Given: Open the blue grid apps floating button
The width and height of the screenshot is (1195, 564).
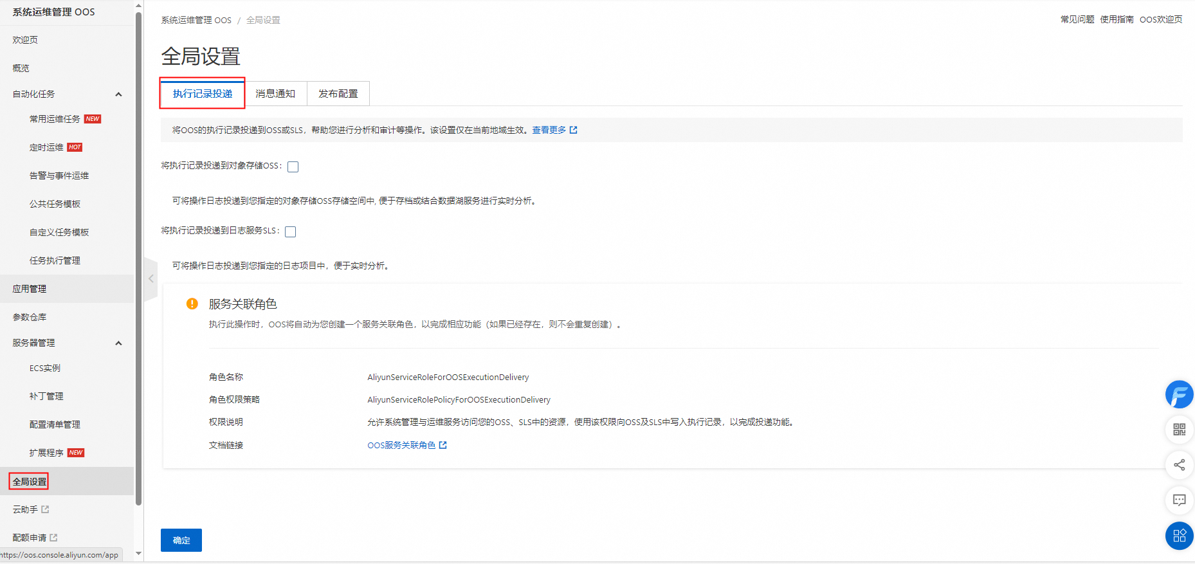Looking at the screenshot, I should [x=1179, y=535].
